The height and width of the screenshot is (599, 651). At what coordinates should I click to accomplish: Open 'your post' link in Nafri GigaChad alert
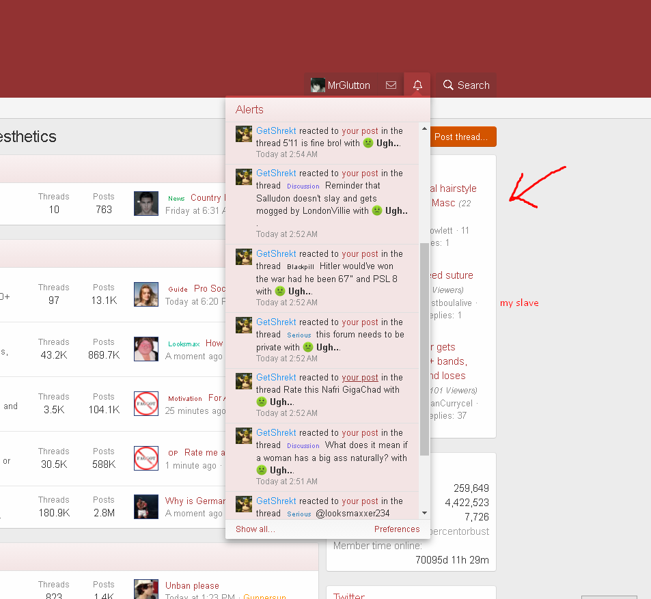[x=360, y=377]
